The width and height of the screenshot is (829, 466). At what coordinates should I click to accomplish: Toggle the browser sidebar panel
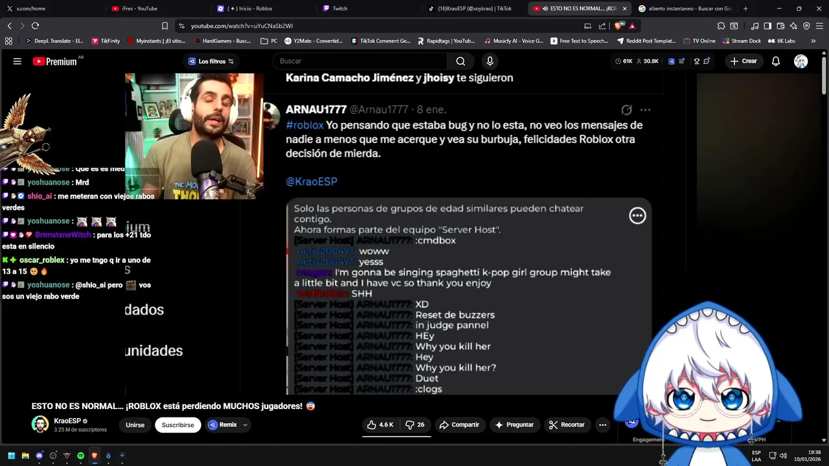767,26
